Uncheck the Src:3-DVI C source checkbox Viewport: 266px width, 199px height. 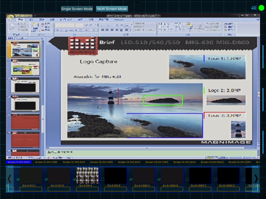point(18,179)
